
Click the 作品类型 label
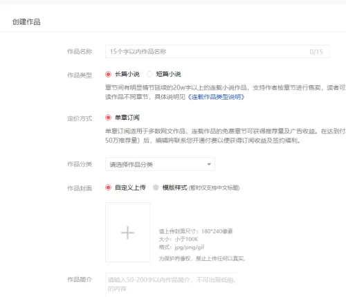point(80,75)
